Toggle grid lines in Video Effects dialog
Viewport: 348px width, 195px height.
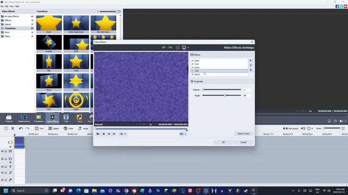pyautogui.click(x=178, y=48)
